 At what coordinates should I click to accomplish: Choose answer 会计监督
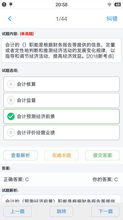point(61,100)
